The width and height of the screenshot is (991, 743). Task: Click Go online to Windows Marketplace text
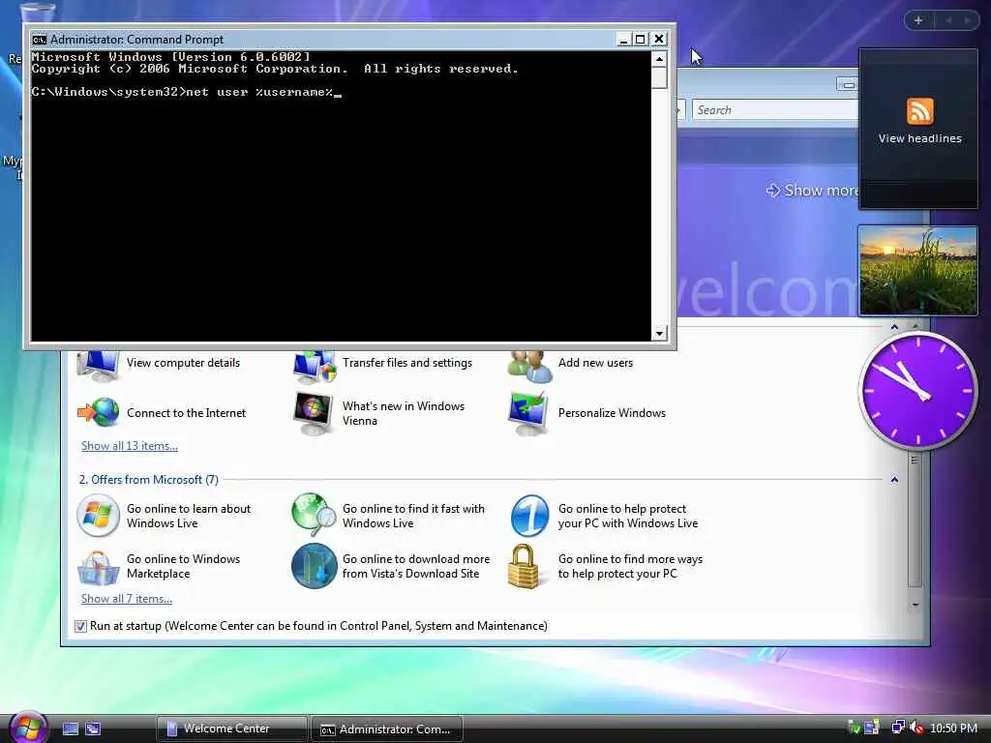pos(183,566)
